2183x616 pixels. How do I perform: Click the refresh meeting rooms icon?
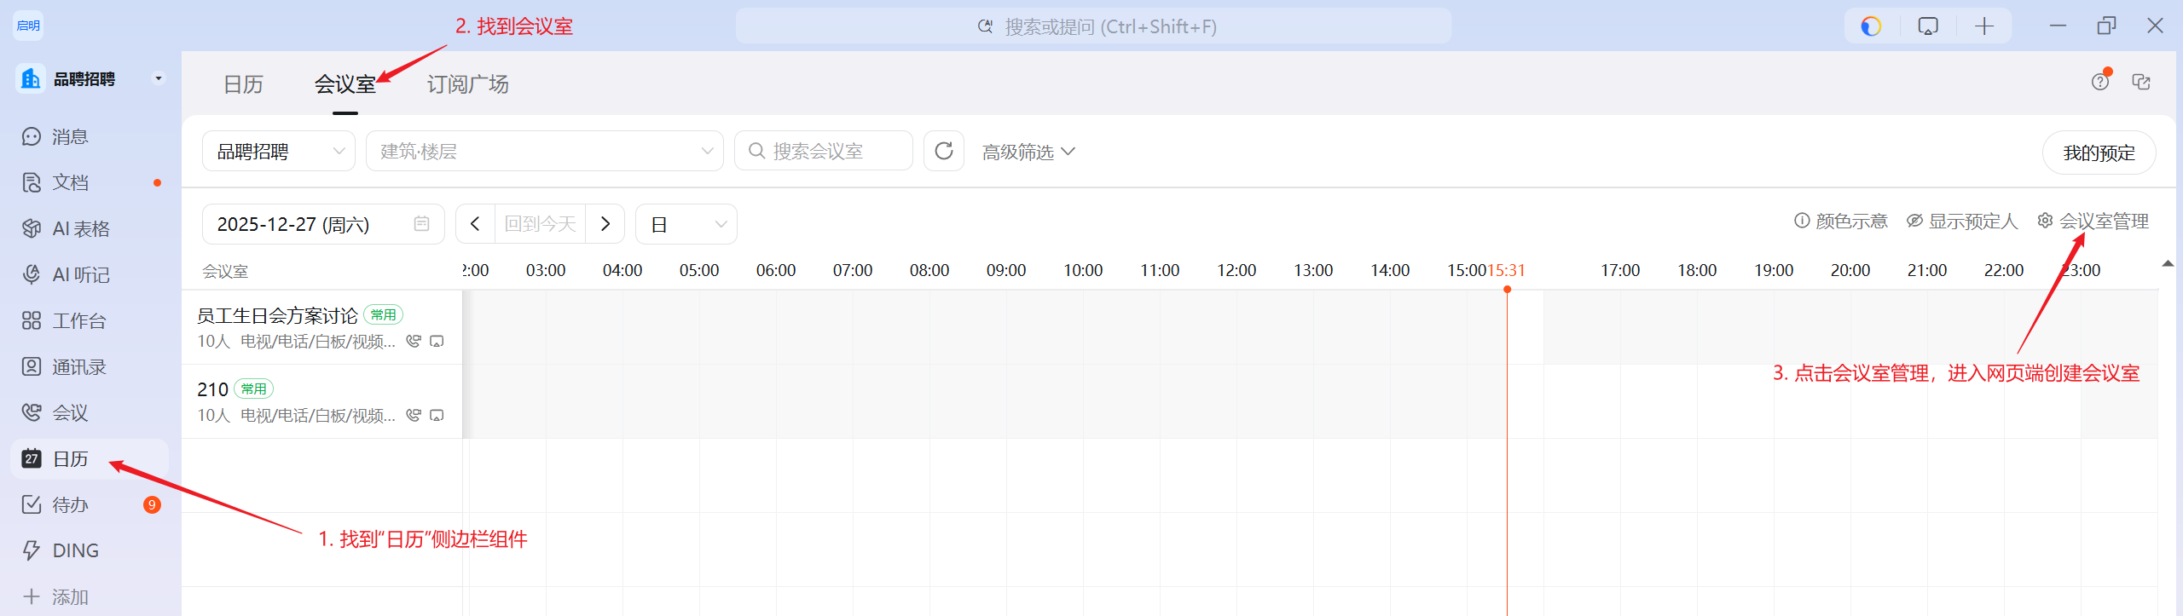tap(943, 152)
